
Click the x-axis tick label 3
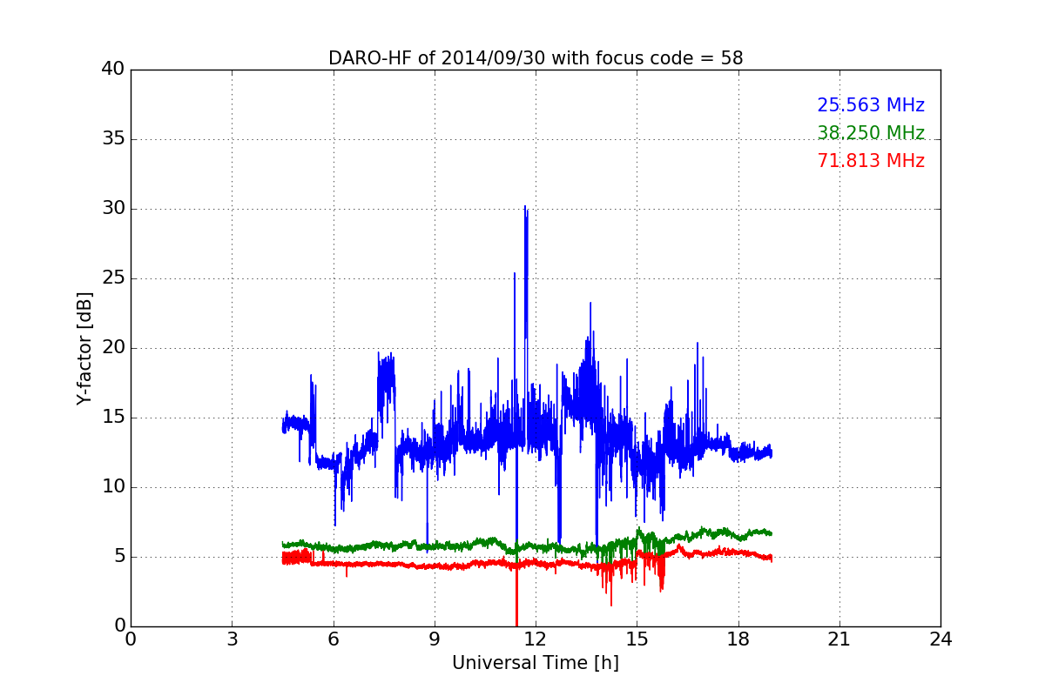[x=232, y=639]
